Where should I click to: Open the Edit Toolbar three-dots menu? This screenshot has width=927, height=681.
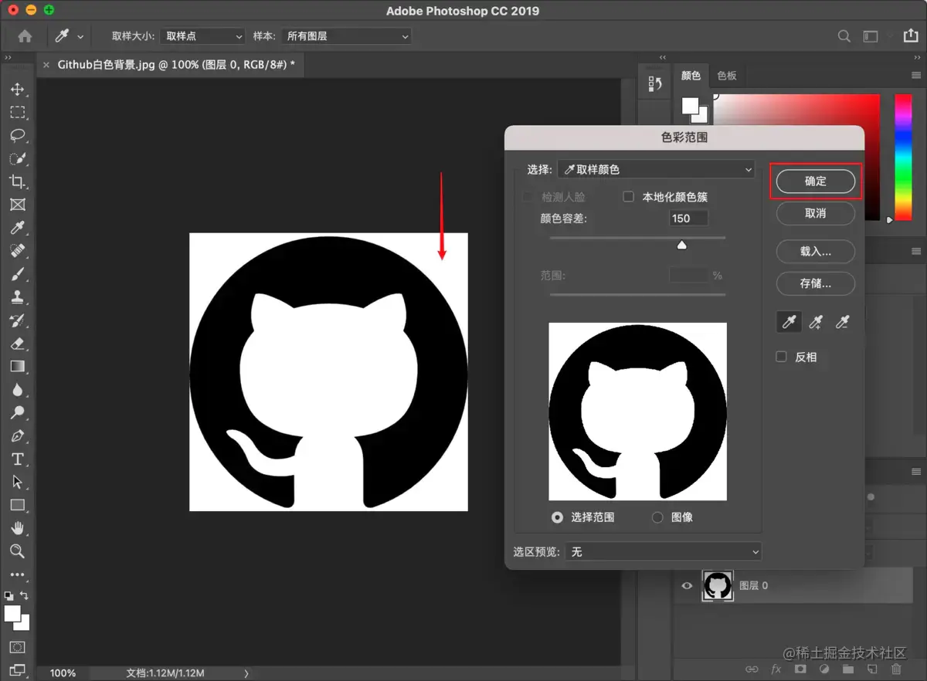17,574
